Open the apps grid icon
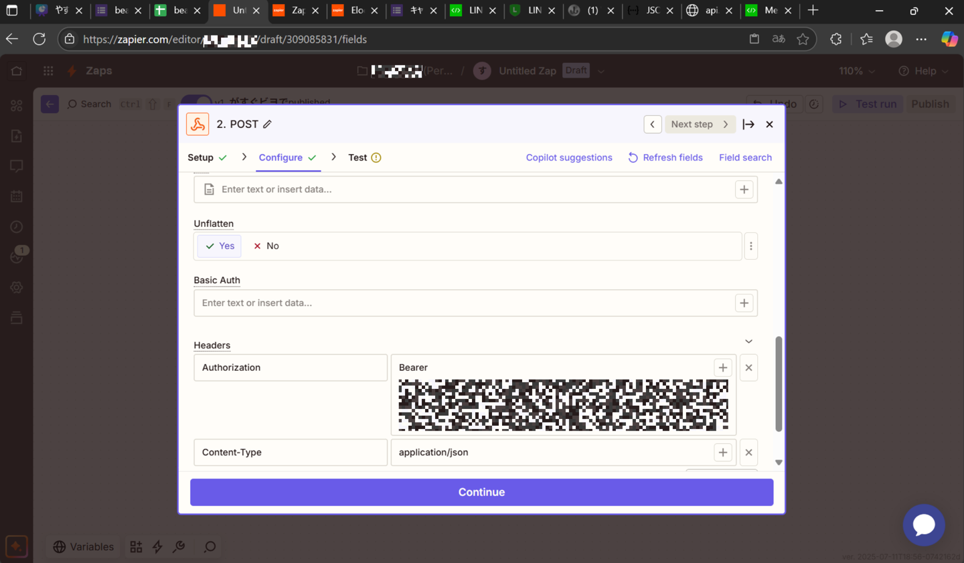This screenshot has height=563, width=964. pyautogui.click(x=48, y=71)
